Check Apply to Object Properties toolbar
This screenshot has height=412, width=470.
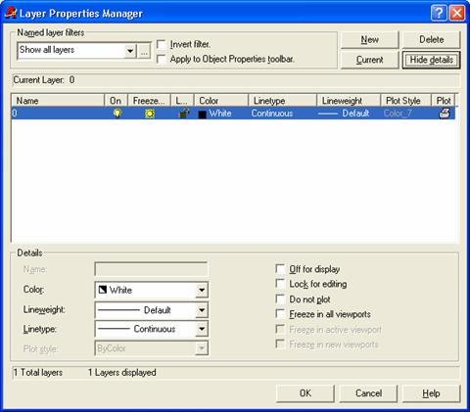tap(162, 60)
